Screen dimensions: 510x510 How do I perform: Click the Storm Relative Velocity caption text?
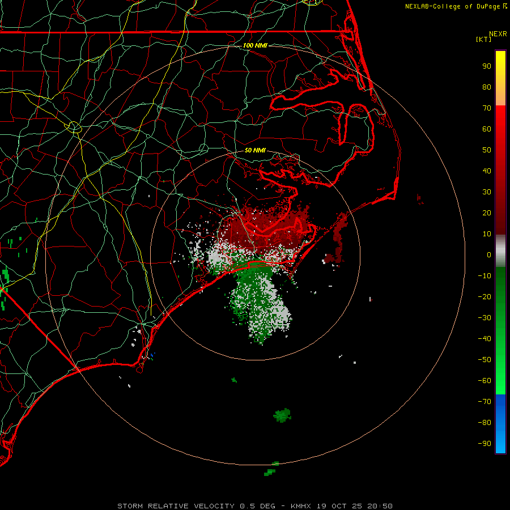254,506
